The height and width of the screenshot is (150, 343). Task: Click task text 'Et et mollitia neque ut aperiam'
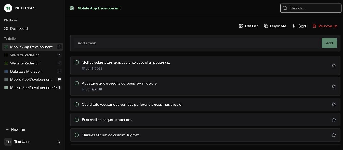pyautogui.click(x=107, y=120)
